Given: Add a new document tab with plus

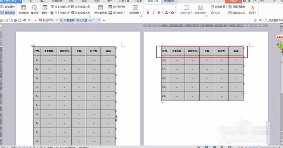Looking at the screenshot, I should pos(104,20).
